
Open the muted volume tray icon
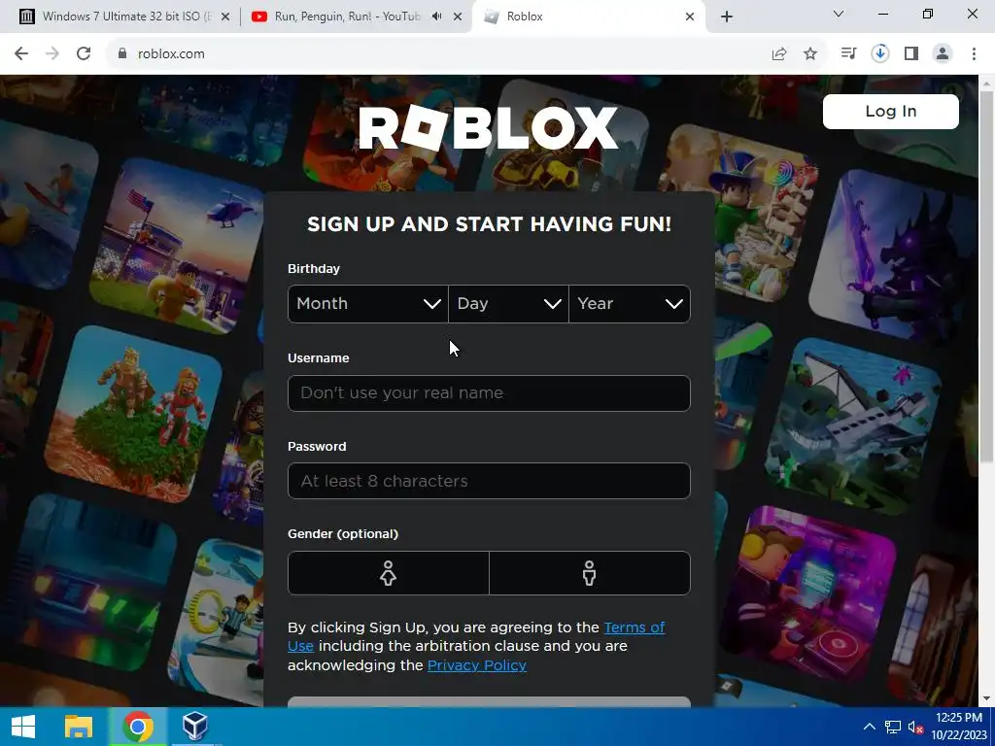click(x=915, y=727)
